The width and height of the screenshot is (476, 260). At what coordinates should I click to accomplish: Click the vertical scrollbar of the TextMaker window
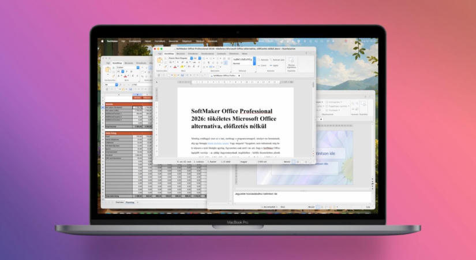click(x=313, y=118)
